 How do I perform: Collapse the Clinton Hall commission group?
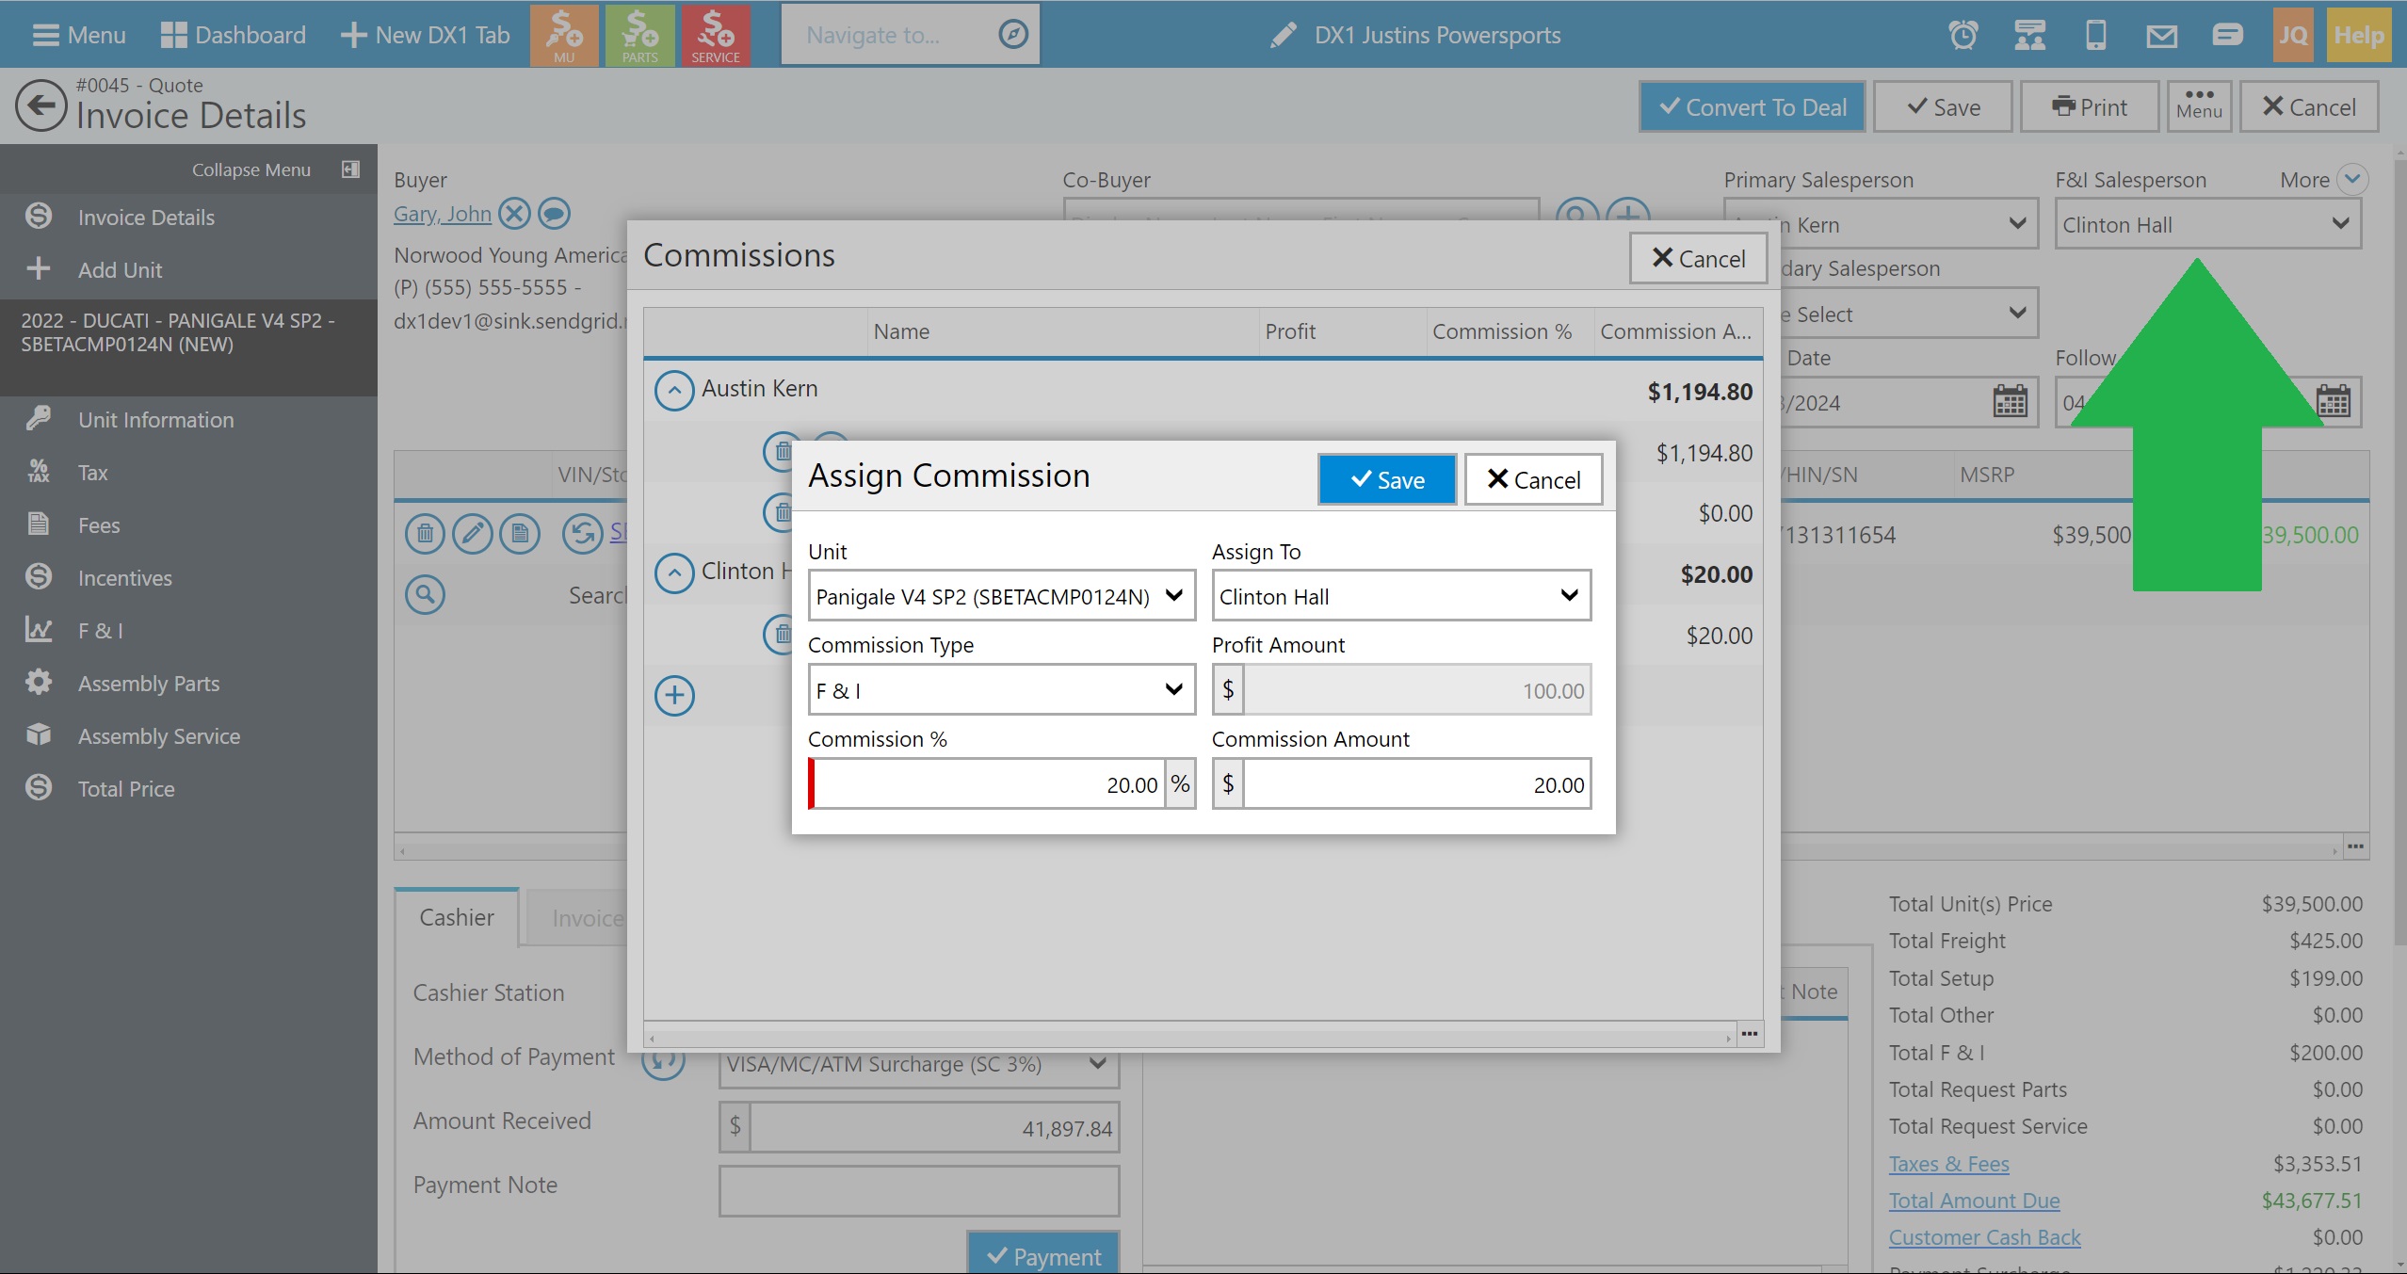point(674,572)
